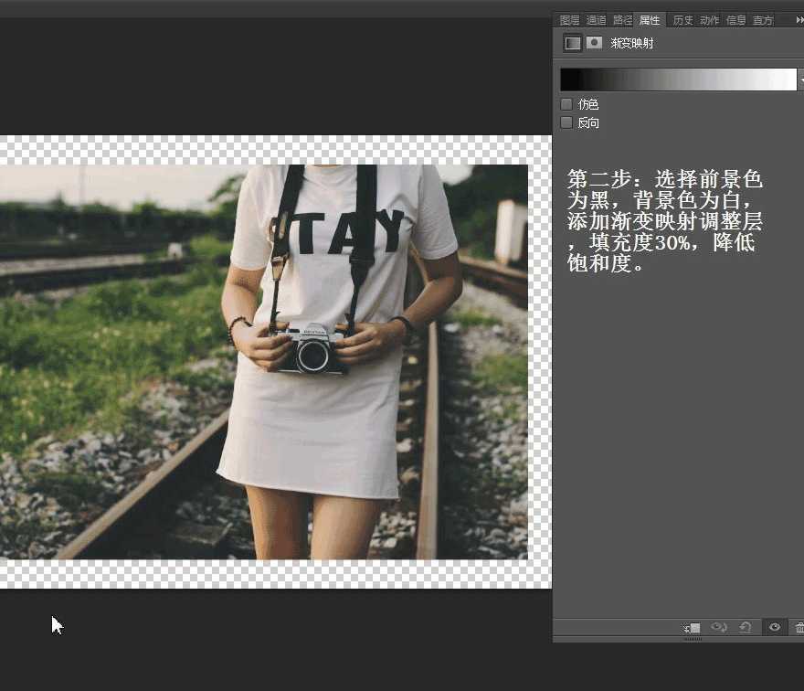Switch to the 路径 Paths tab
Viewport: 804px width, 691px height.
click(621, 19)
